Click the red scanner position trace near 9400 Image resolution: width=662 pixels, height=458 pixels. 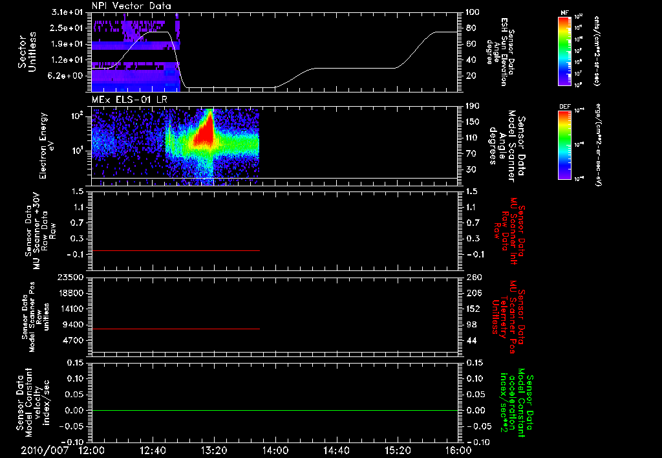[176, 329]
